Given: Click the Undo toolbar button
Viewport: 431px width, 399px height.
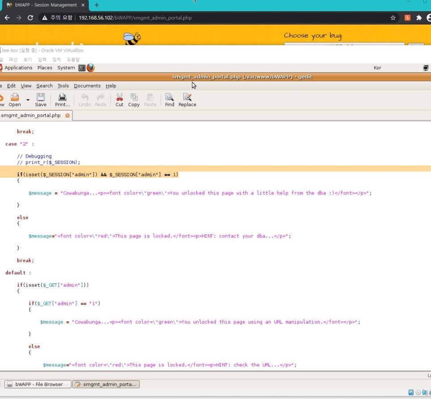Looking at the screenshot, I should tap(85, 100).
